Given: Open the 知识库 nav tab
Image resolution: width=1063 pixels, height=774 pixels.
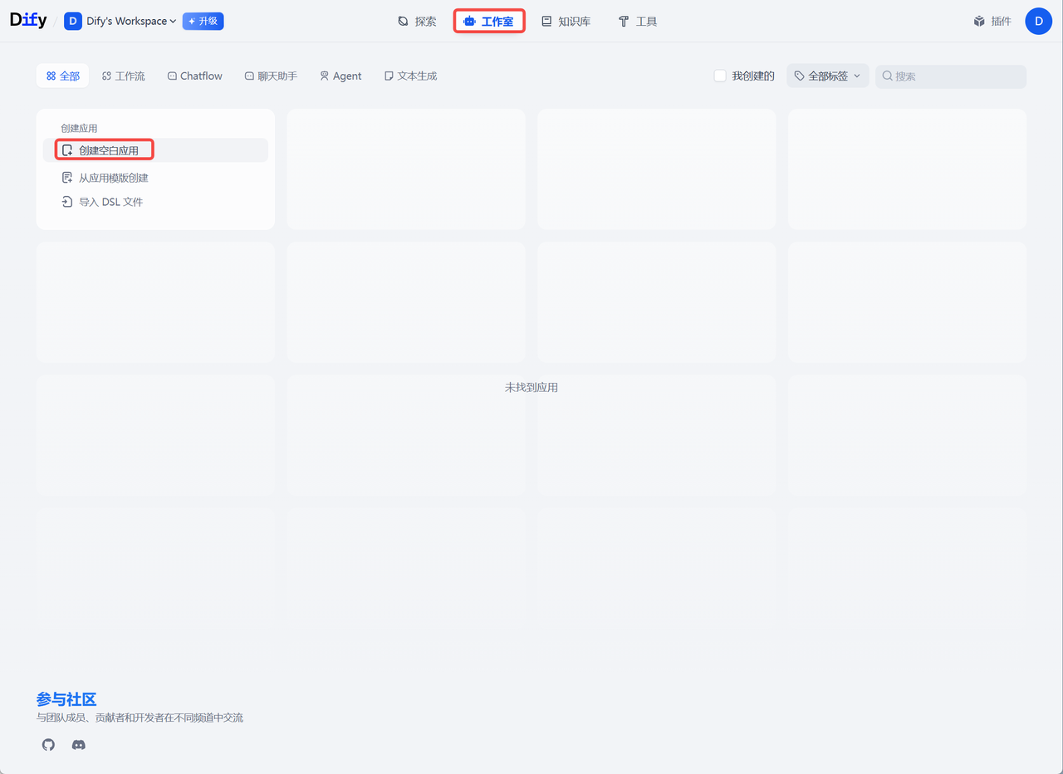Looking at the screenshot, I should (x=566, y=22).
